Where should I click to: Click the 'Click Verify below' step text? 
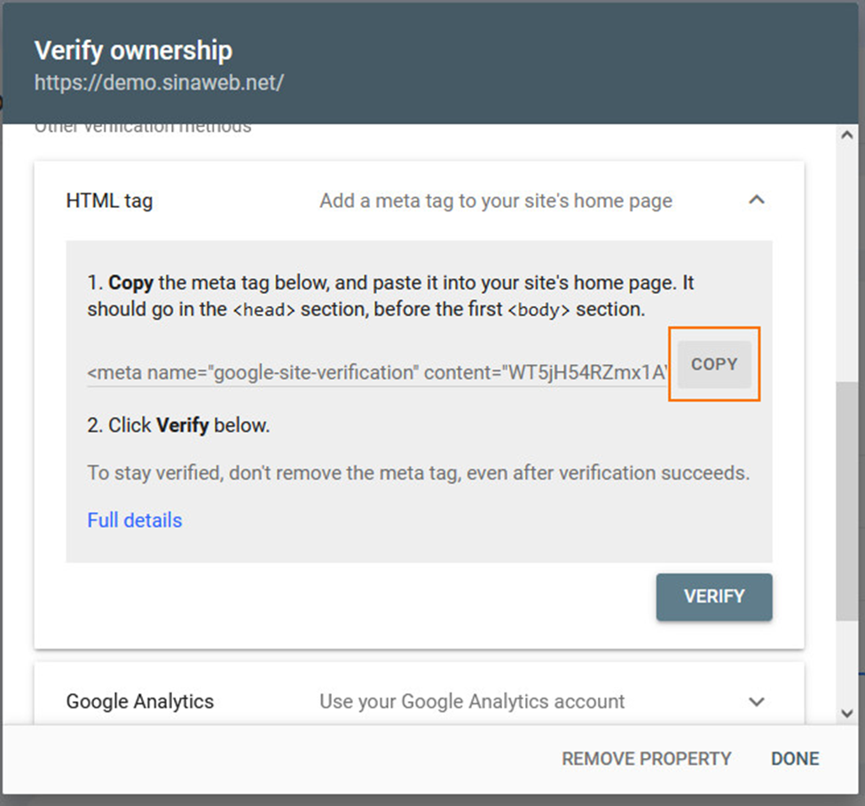pos(178,425)
